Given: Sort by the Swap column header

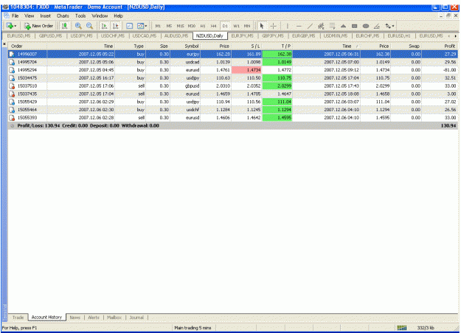Looking at the screenshot, I should (406, 46).
